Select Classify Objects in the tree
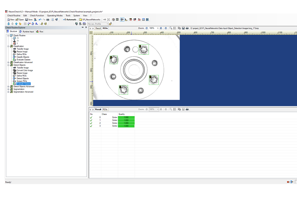This screenshot has height=198, width=297. [x=23, y=57]
